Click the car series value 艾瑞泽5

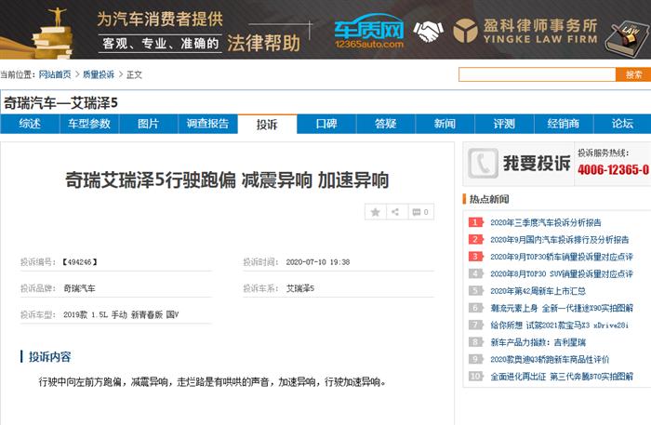[300, 288]
